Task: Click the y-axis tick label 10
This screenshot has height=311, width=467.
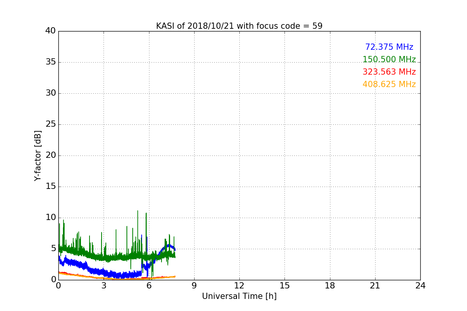Action: (51, 218)
